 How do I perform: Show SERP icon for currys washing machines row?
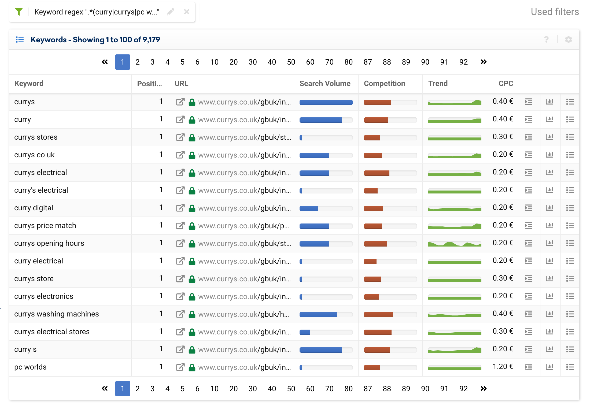tap(529, 314)
